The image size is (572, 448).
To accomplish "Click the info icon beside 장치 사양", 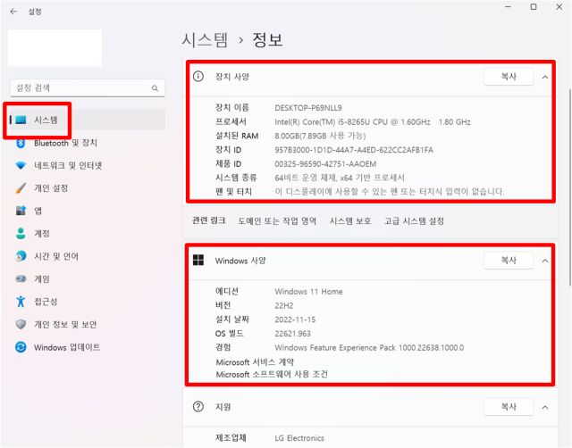I will click(198, 77).
